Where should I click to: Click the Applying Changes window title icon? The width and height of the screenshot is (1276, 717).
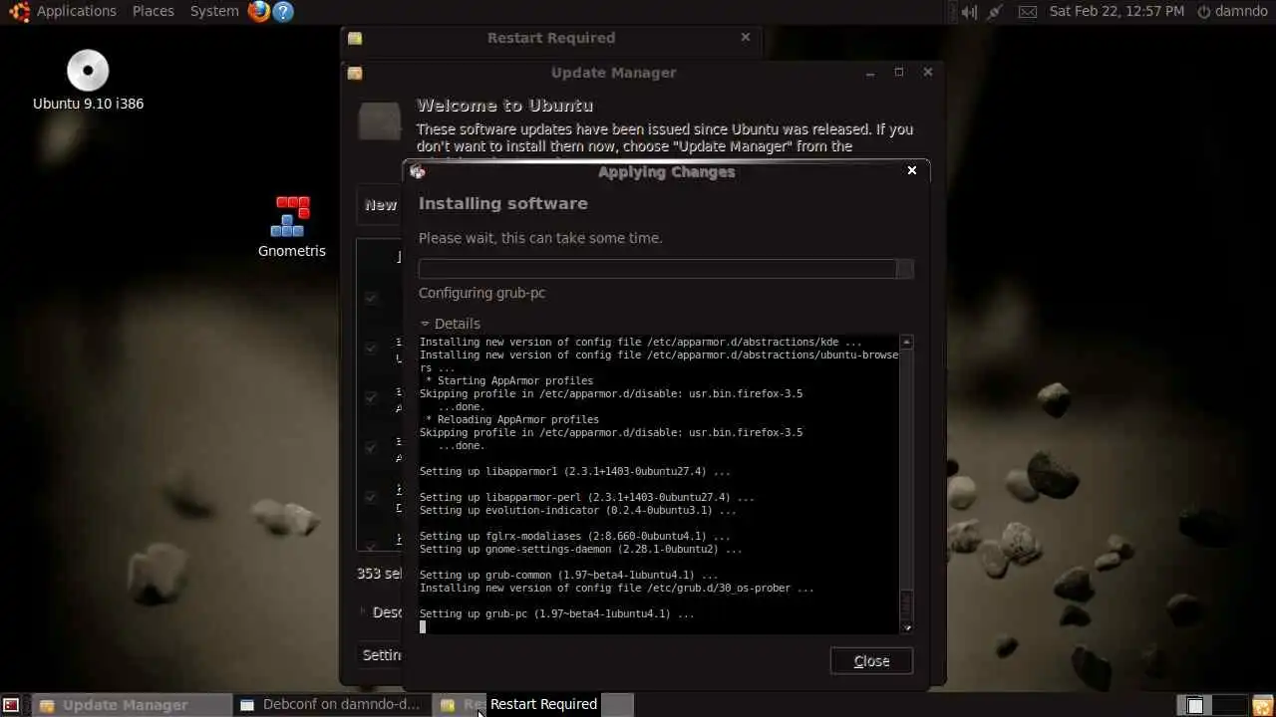(418, 171)
